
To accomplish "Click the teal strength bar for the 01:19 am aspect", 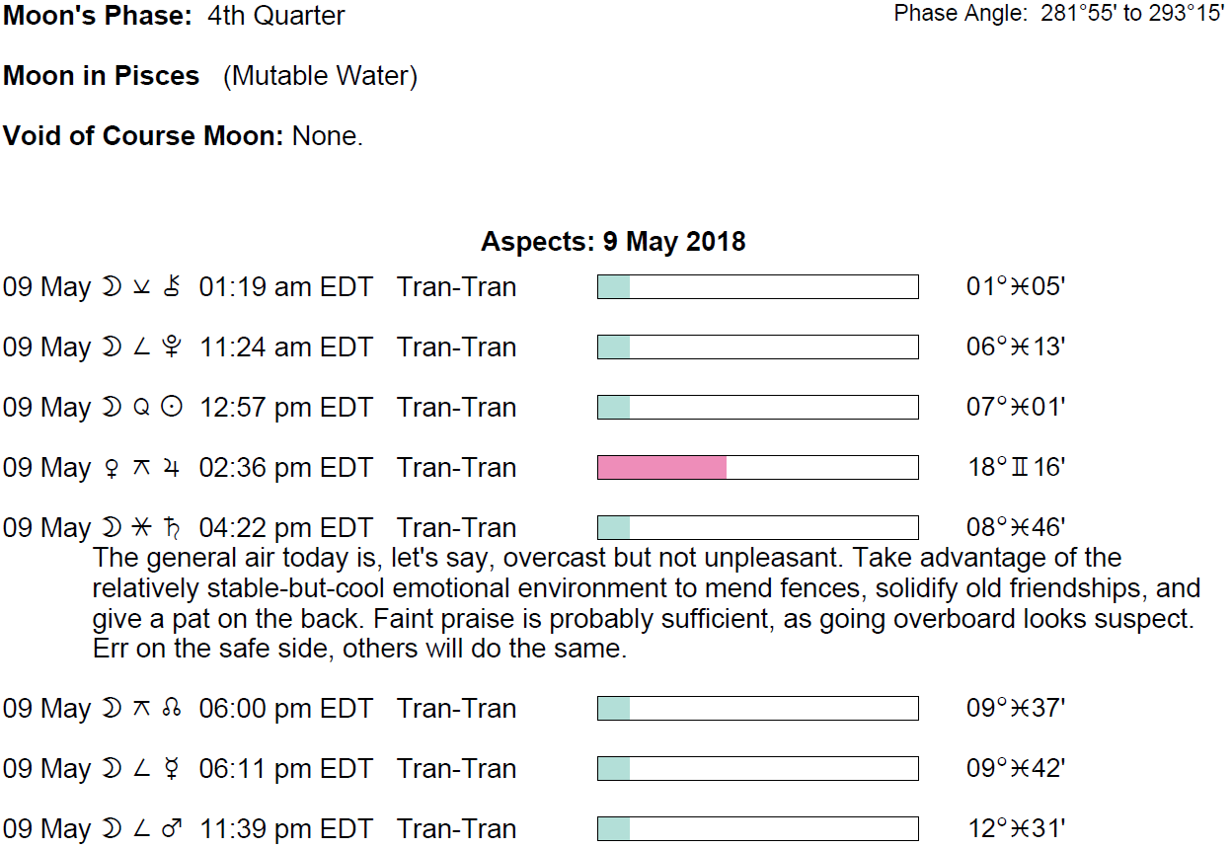I will (757, 287).
